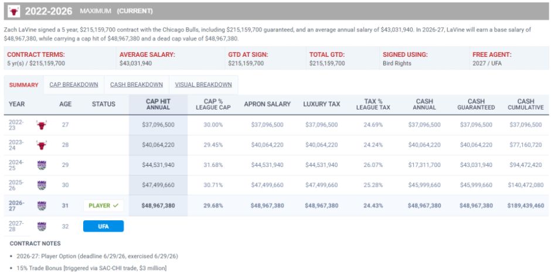
Task: Click the Bulls logo in the contract header
Action: coord(14,11)
